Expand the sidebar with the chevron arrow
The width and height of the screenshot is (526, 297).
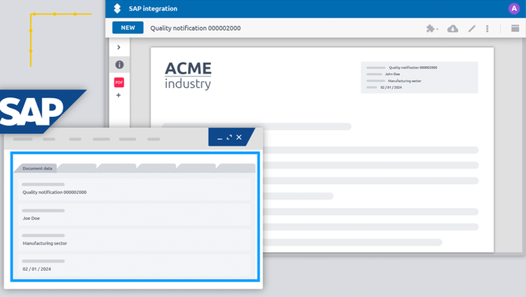[x=119, y=47]
